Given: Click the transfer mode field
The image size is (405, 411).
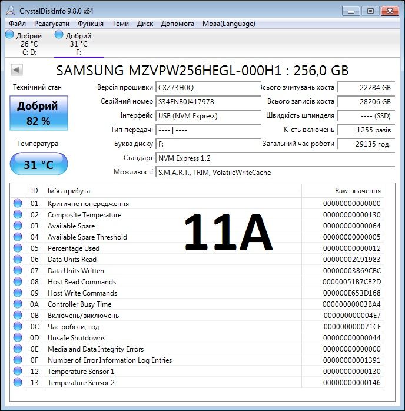Looking at the screenshot, I should pyautogui.click(x=208, y=130).
